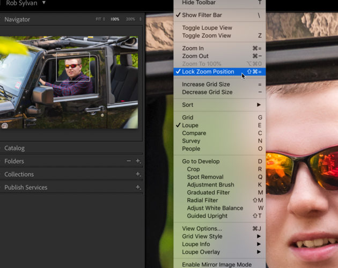Set Navigator zoom to FIT
This screenshot has width=338, height=268.
[98, 19]
